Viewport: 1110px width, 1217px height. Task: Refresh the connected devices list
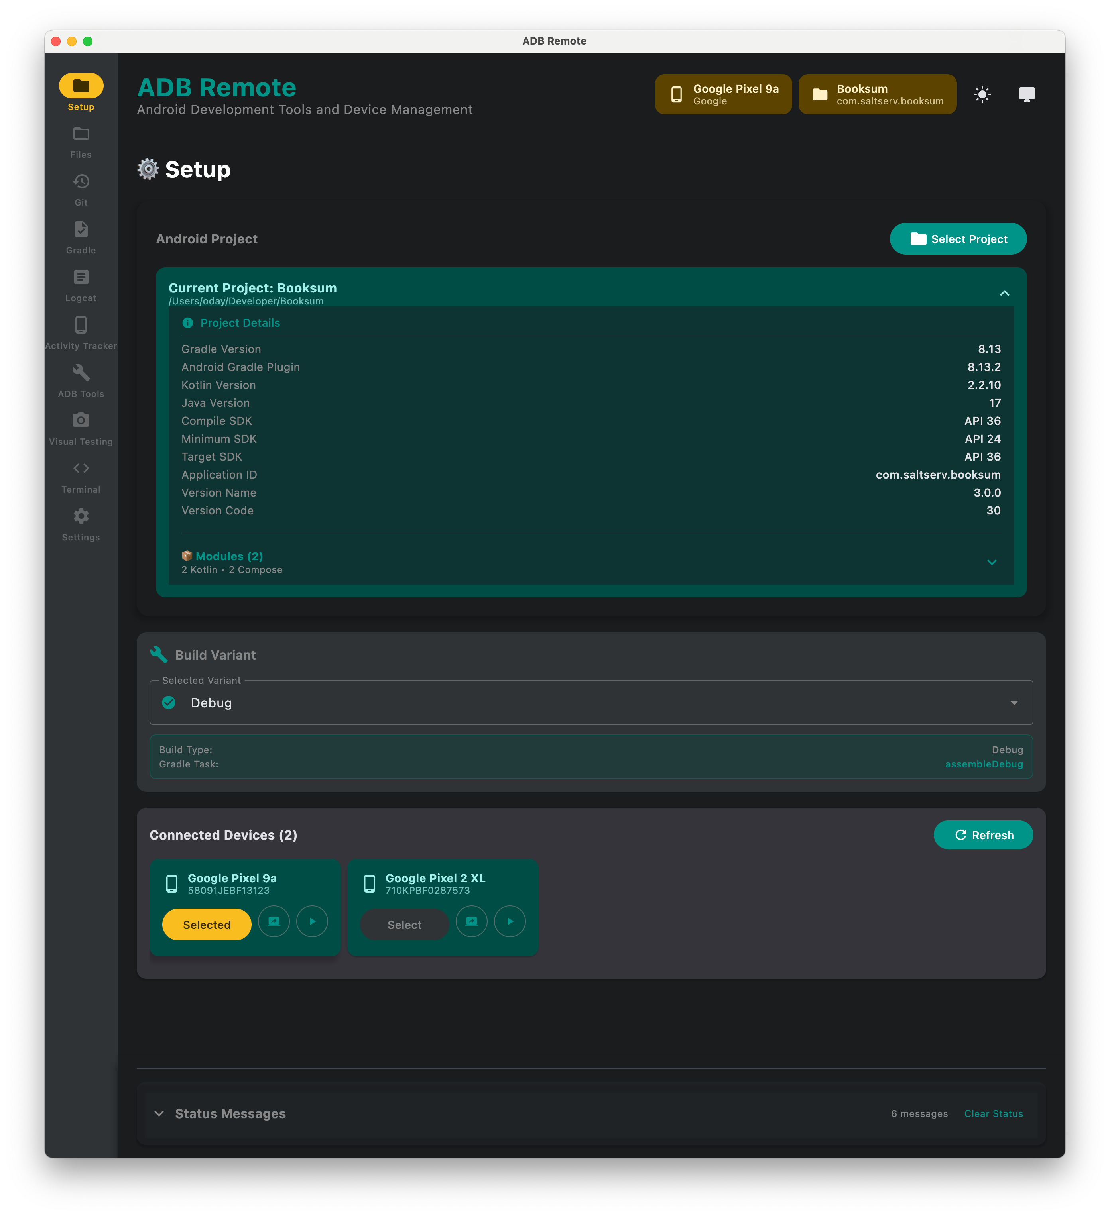point(983,835)
